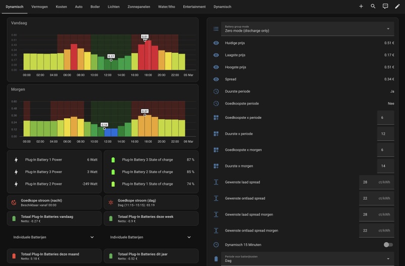Open the Goedkope stroom (dag) card
Viewport: 405px width, 266px height.
(x=151, y=203)
